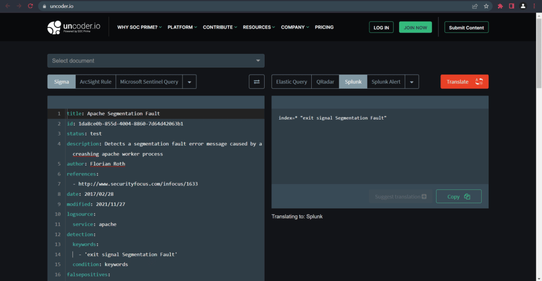The width and height of the screenshot is (542, 281).
Task: Click the swap languages arrows icon
Action: [256, 81]
